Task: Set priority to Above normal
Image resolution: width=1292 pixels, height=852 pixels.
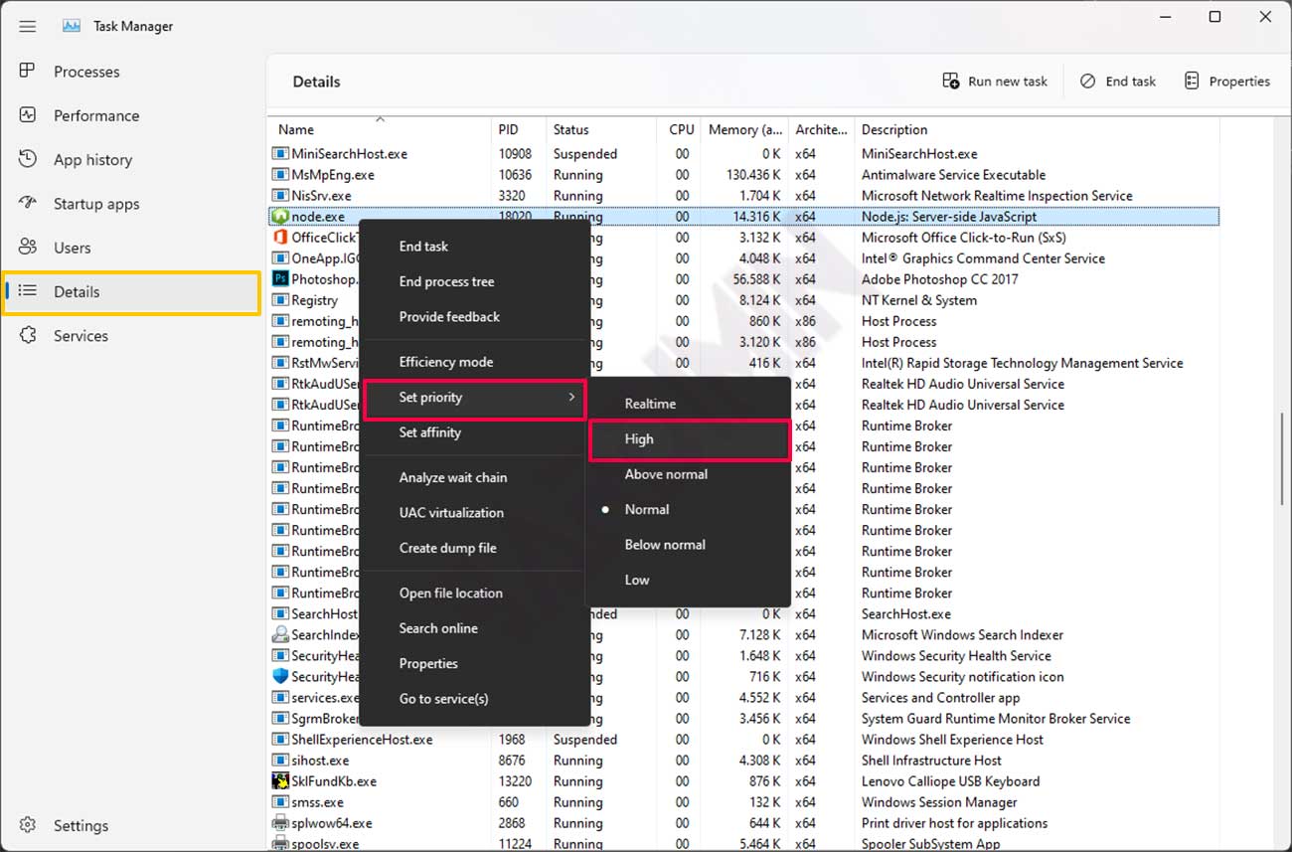Action: coord(689,474)
